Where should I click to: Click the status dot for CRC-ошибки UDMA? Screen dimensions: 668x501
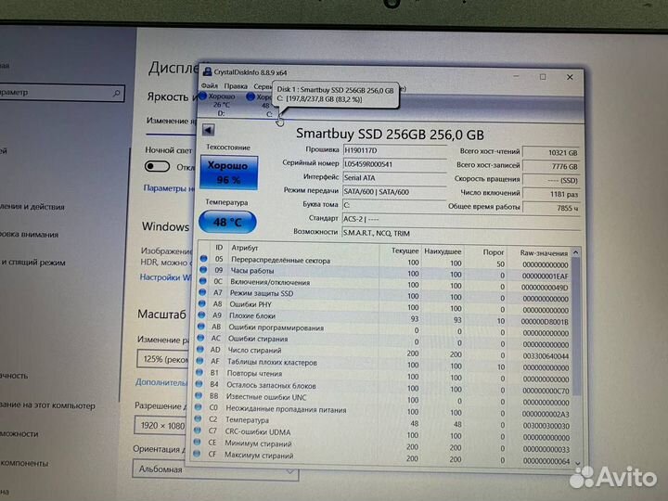(x=198, y=430)
